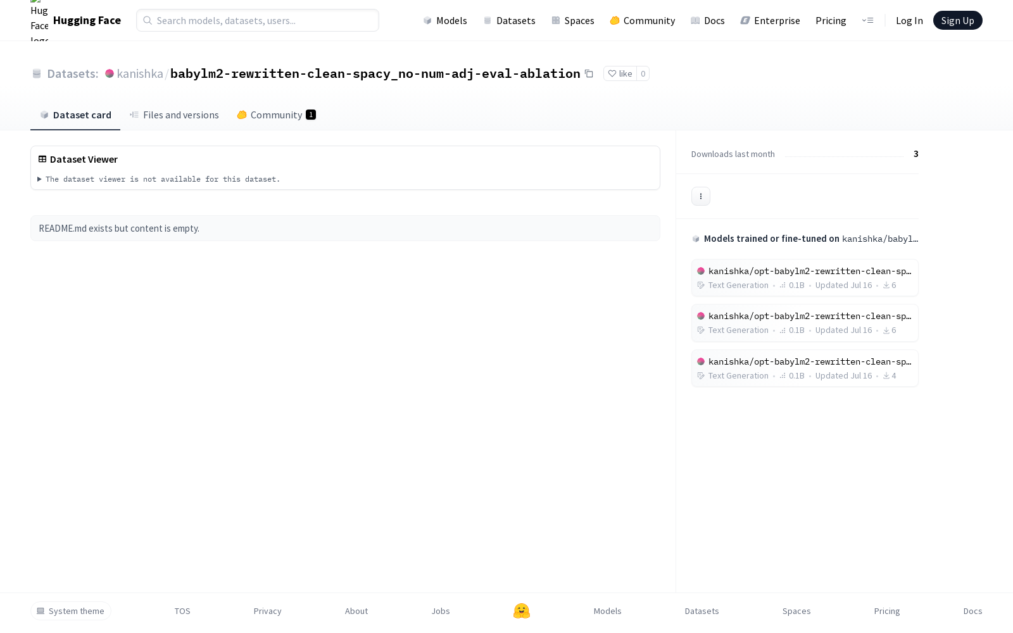Open Community in top navigation
Image resolution: width=1013 pixels, height=633 pixels.
coord(642,20)
